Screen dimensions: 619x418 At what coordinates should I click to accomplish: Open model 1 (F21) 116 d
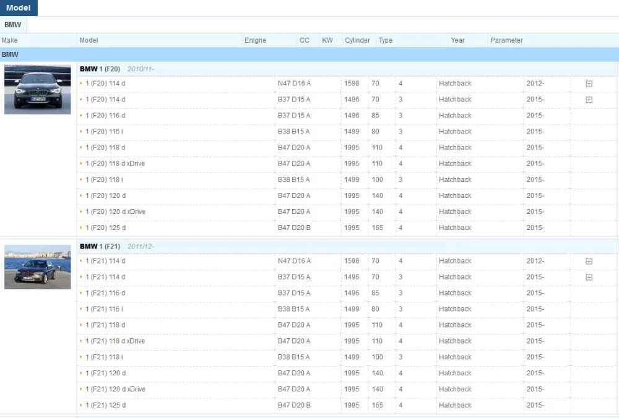[x=105, y=293]
